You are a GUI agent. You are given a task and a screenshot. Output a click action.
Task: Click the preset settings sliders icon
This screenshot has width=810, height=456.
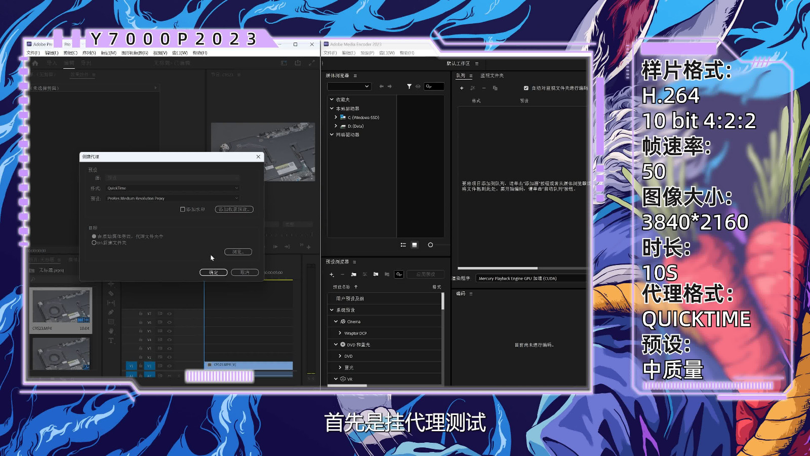[x=364, y=275]
